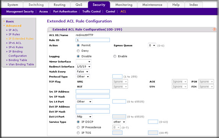Viewport: 219px width, 138px height.
Task: Open the Redirect Interface dropdown showing 1/0/19
Action: pyautogui.click(x=84, y=67)
